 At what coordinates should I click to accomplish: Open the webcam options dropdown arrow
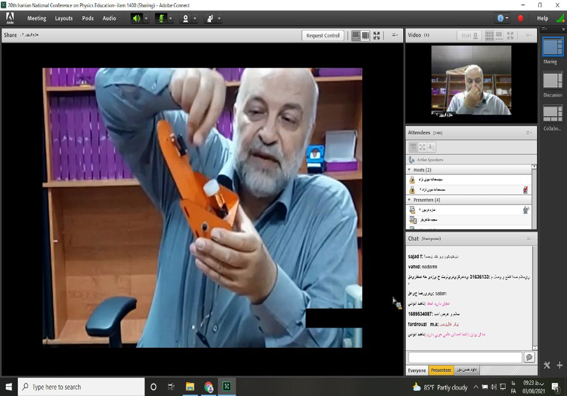194,18
